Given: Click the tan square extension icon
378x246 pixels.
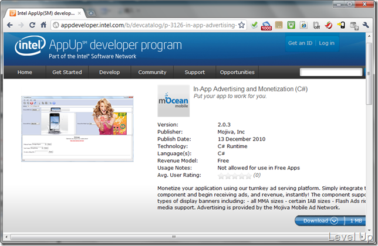Looking at the screenshot, I should [279, 25].
